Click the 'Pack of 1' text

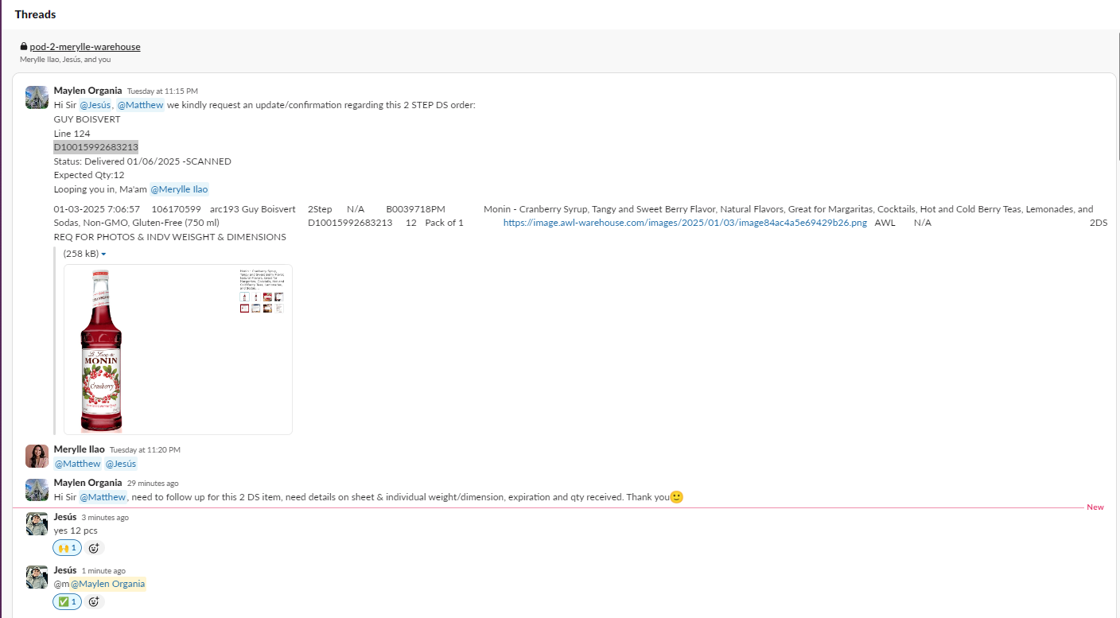click(x=444, y=223)
